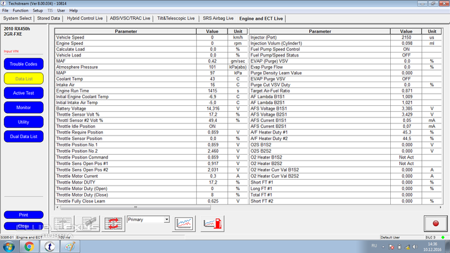Open the Function menu
The image size is (450, 253).
(21, 11)
